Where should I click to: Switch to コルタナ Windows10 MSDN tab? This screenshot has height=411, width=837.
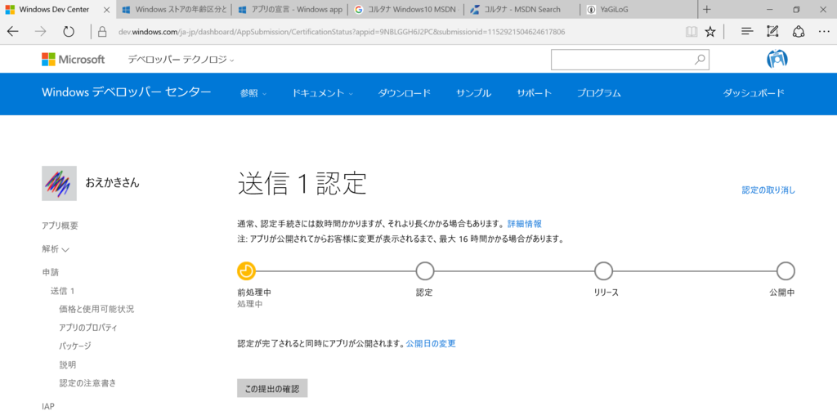(405, 10)
